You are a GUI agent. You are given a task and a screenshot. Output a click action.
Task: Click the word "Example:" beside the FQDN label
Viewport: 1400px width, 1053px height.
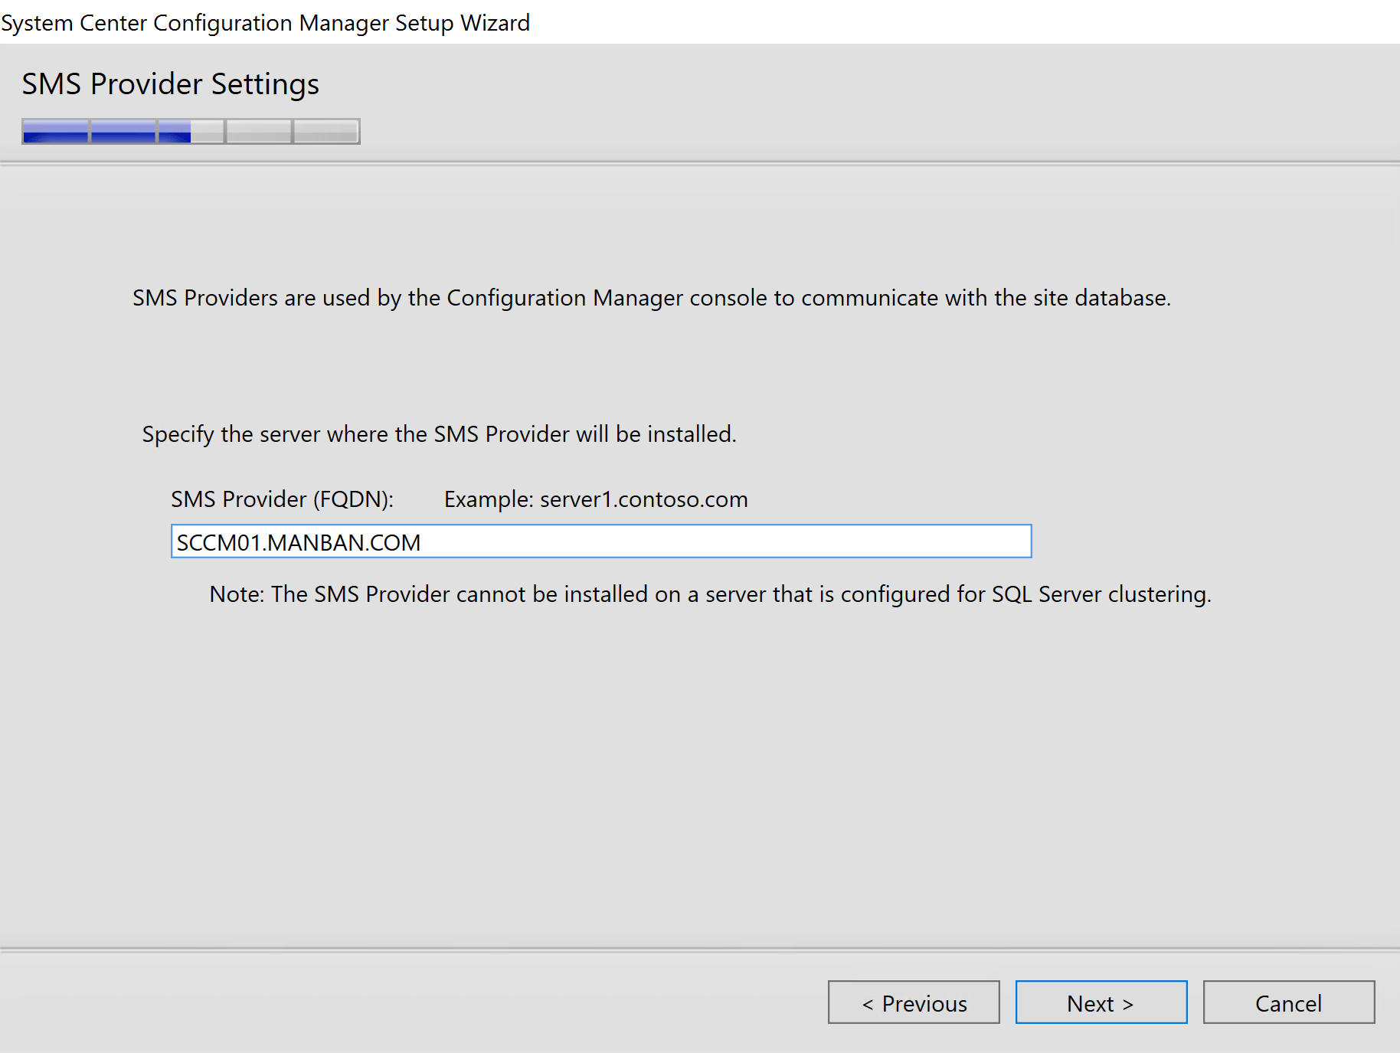click(488, 499)
